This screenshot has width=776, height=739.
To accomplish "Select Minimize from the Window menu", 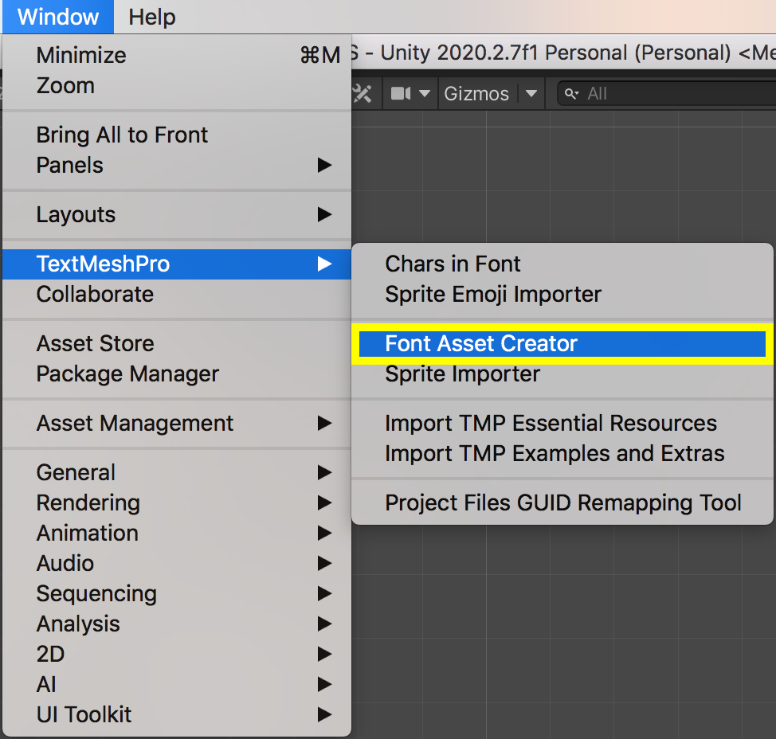I will pyautogui.click(x=177, y=55).
